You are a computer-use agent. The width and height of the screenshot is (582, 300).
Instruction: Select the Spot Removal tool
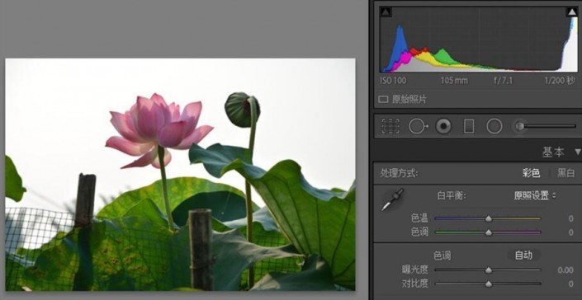[x=419, y=126]
